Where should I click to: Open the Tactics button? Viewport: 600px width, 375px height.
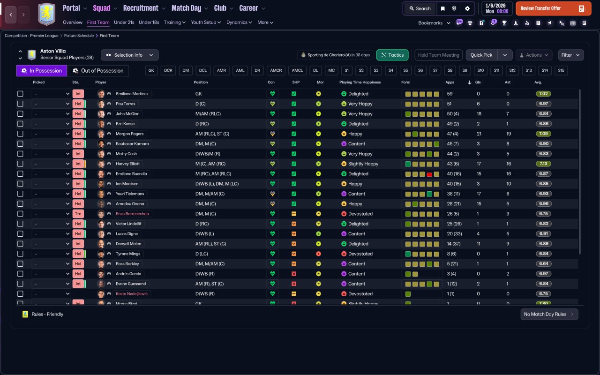click(392, 55)
